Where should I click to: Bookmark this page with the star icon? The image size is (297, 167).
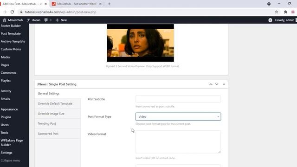277,12
